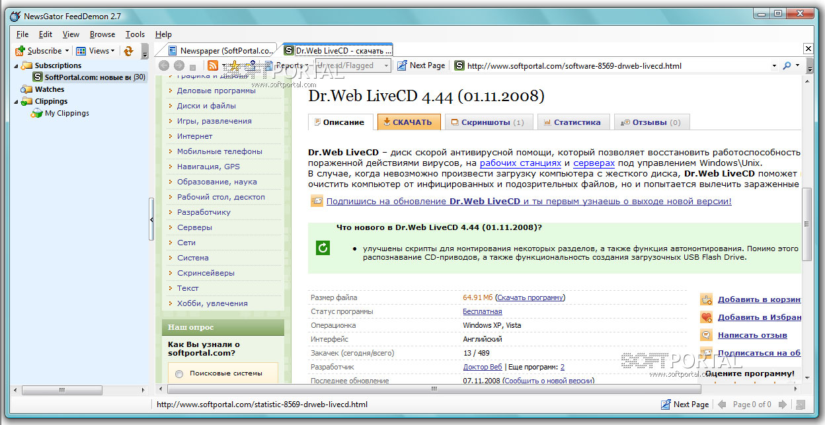Collapse the Clippings tree node
This screenshot has width=825, height=425.
[x=16, y=101]
